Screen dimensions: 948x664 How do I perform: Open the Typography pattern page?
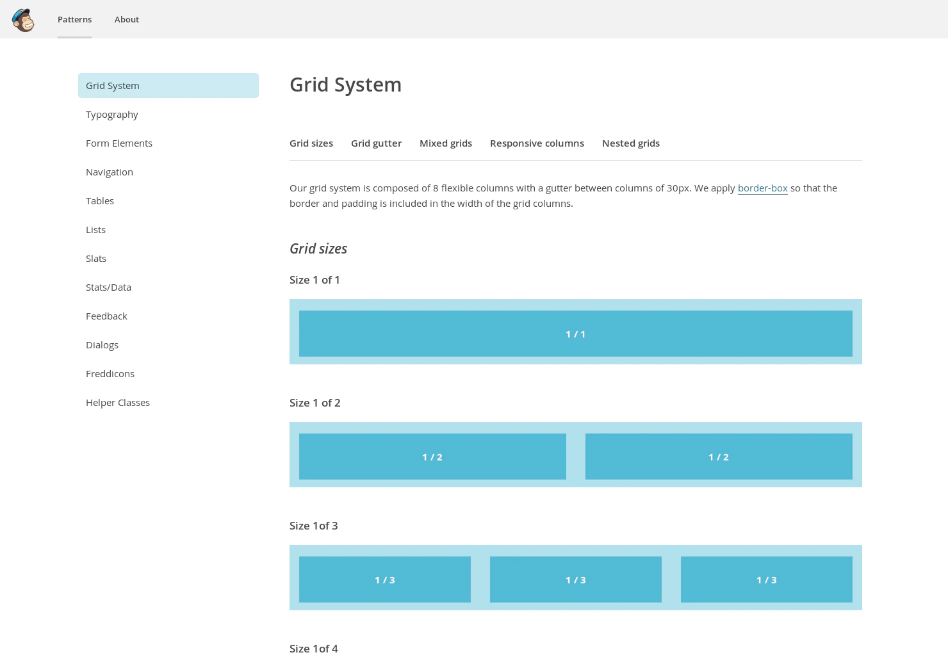point(112,114)
